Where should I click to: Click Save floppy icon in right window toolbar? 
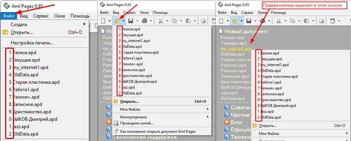click(249, 21)
